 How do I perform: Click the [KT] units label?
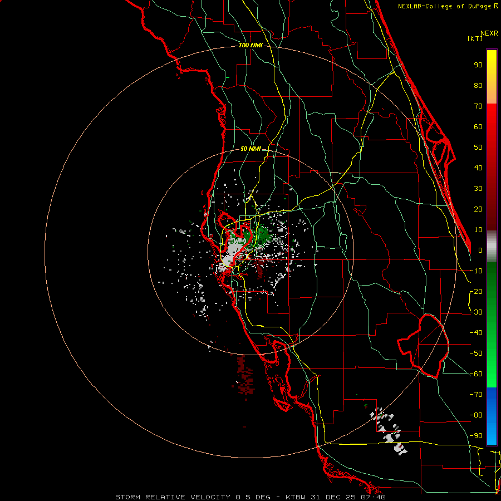click(x=475, y=38)
